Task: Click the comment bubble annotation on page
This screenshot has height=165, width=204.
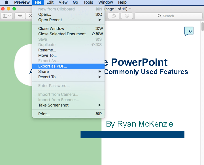Action: point(189,31)
